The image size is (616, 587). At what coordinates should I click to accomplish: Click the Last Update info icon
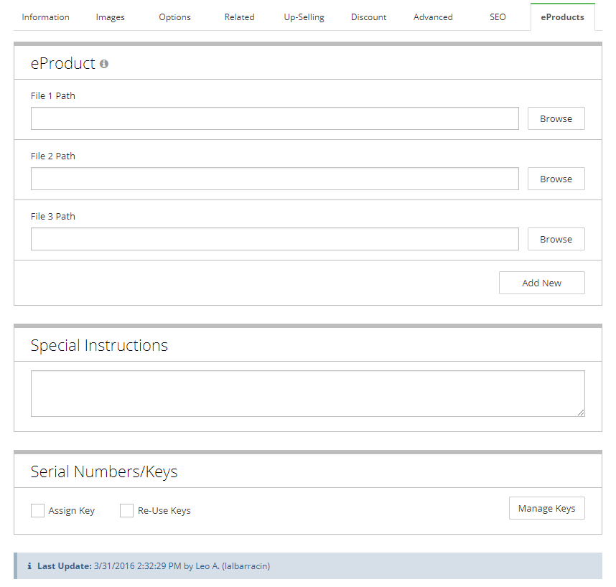(x=29, y=566)
